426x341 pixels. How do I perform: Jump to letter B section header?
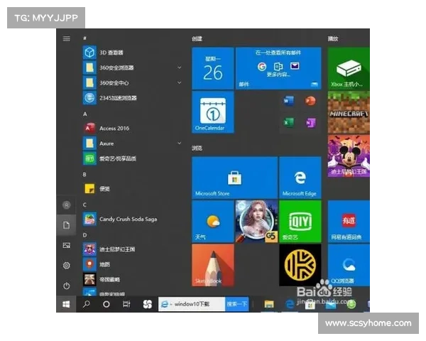pyautogui.click(x=84, y=174)
